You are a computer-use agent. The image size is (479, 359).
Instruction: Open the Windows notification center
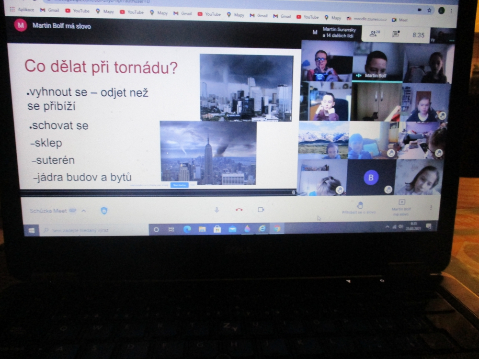tap(429, 226)
